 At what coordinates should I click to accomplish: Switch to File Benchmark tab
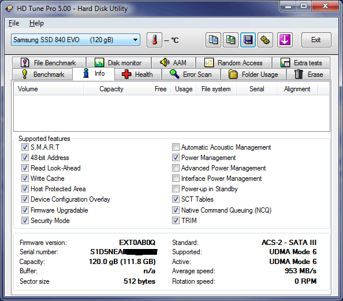point(49,63)
